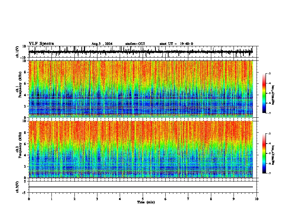
Task: Click time axis tick label "3"
Action: point(97,199)
